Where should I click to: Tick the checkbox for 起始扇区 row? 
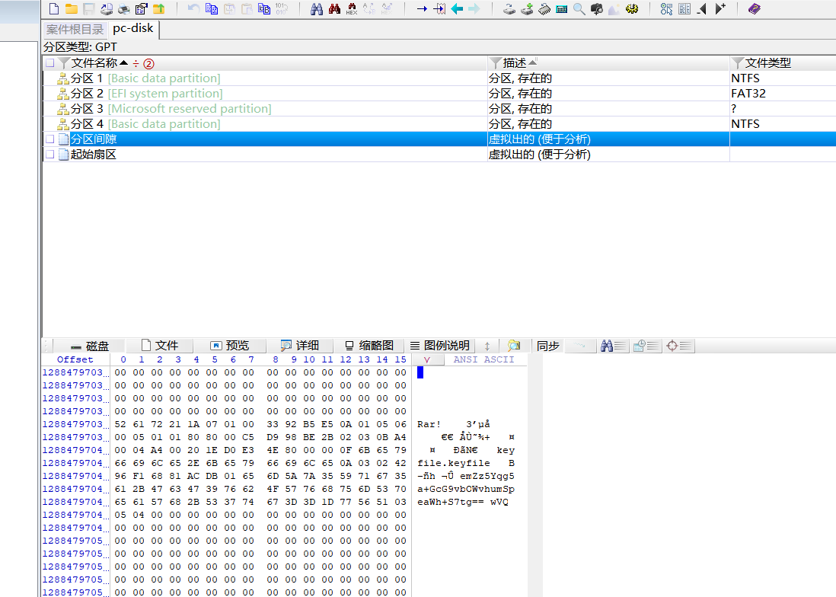50,154
